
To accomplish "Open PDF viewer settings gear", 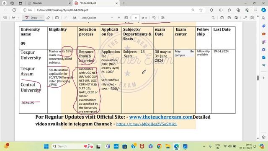I will click(x=252, y=18).
